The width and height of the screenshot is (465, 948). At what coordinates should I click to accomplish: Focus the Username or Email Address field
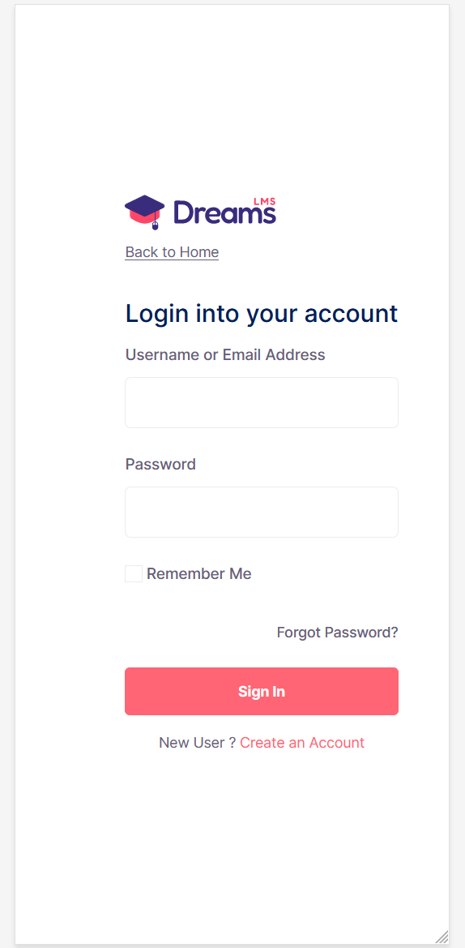click(262, 403)
